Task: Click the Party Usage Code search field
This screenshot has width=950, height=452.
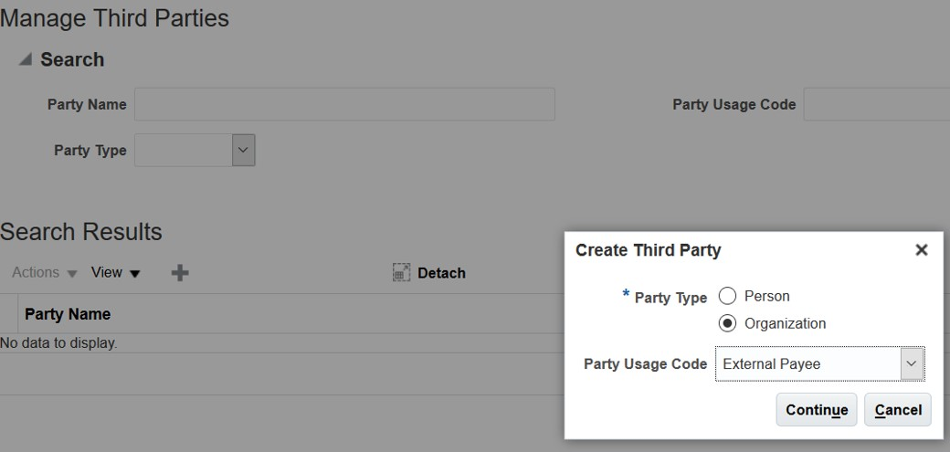Action: [x=876, y=105]
